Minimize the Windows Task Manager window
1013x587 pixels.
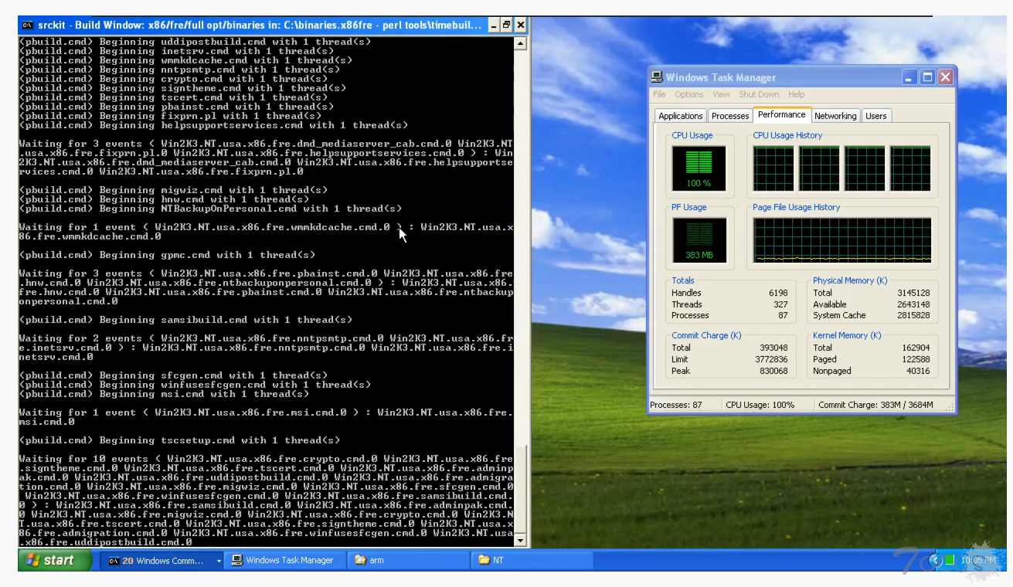pyautogui.click(x=909, y=77)
